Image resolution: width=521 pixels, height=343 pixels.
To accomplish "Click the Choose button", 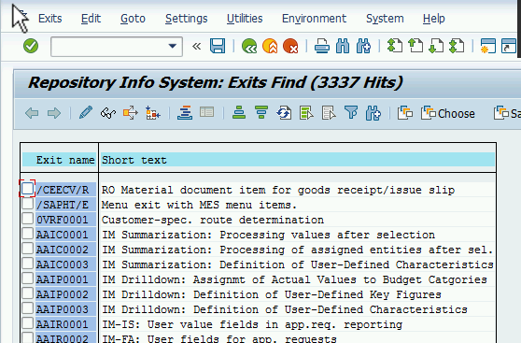I will 448,113.
